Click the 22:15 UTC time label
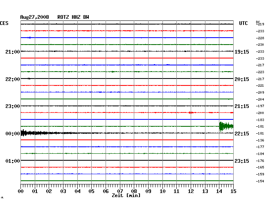The height and width of the screenshot is (202, 266). (242, 134)
